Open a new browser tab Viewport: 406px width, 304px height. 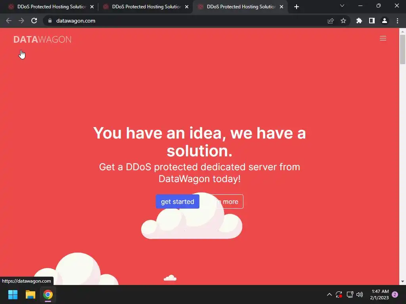click(x=297, y=7)
